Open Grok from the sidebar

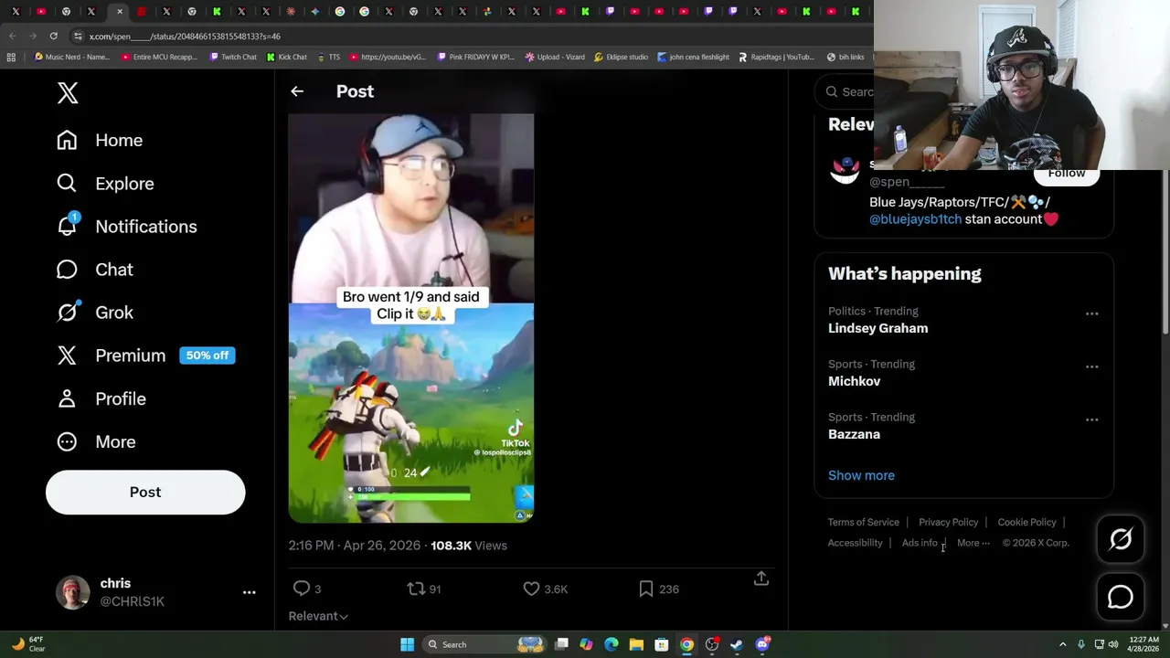click(94, 312)
